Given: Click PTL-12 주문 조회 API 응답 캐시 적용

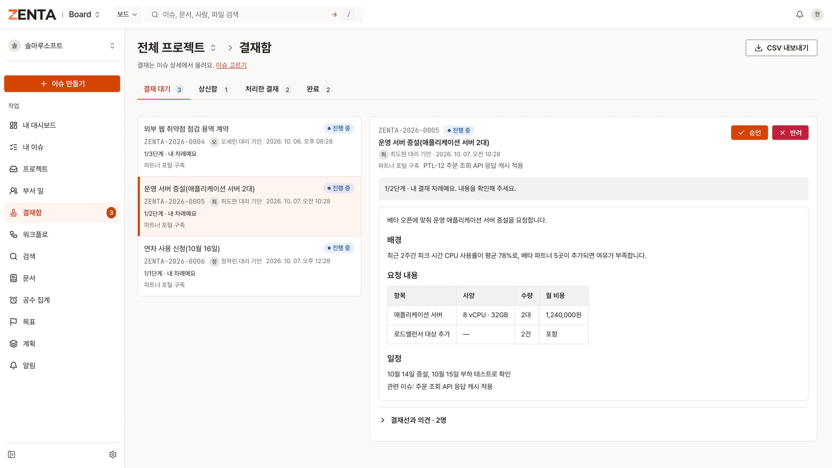Looking at the screenshot, I should [473, 166].
